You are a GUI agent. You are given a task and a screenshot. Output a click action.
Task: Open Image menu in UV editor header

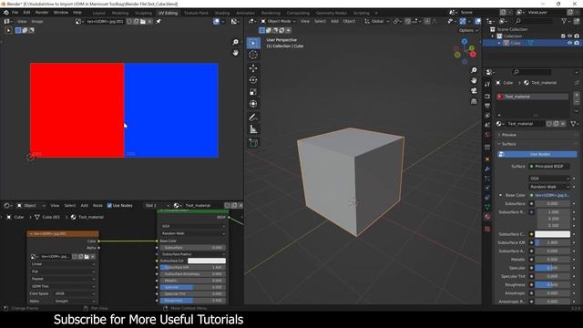click(x=36, y=22)
